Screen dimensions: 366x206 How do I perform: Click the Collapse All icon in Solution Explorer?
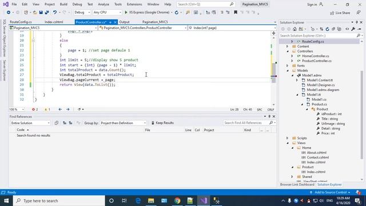(x=333, y=29)
